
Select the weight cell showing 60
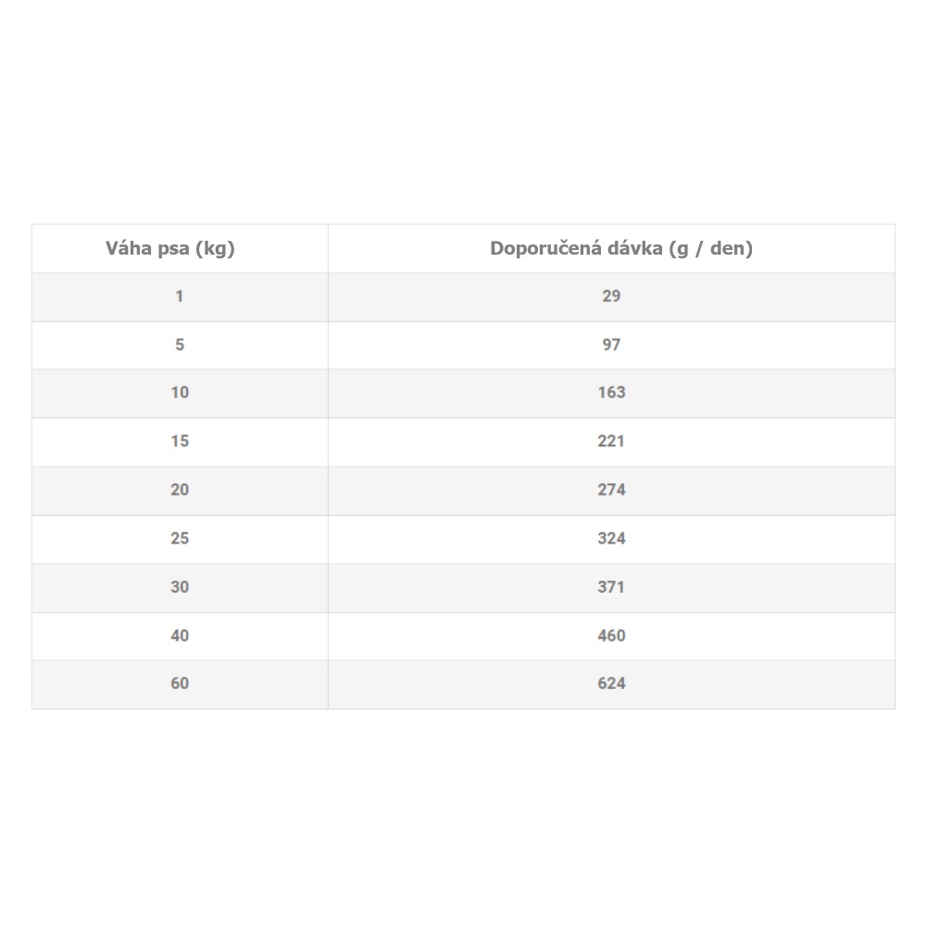(x=180, y=683)
